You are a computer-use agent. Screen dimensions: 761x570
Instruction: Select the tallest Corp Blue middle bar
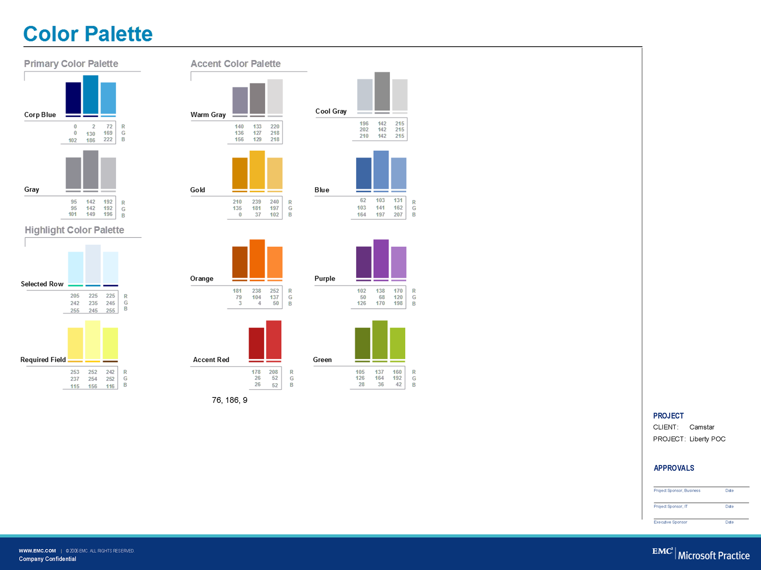[90, 94]
